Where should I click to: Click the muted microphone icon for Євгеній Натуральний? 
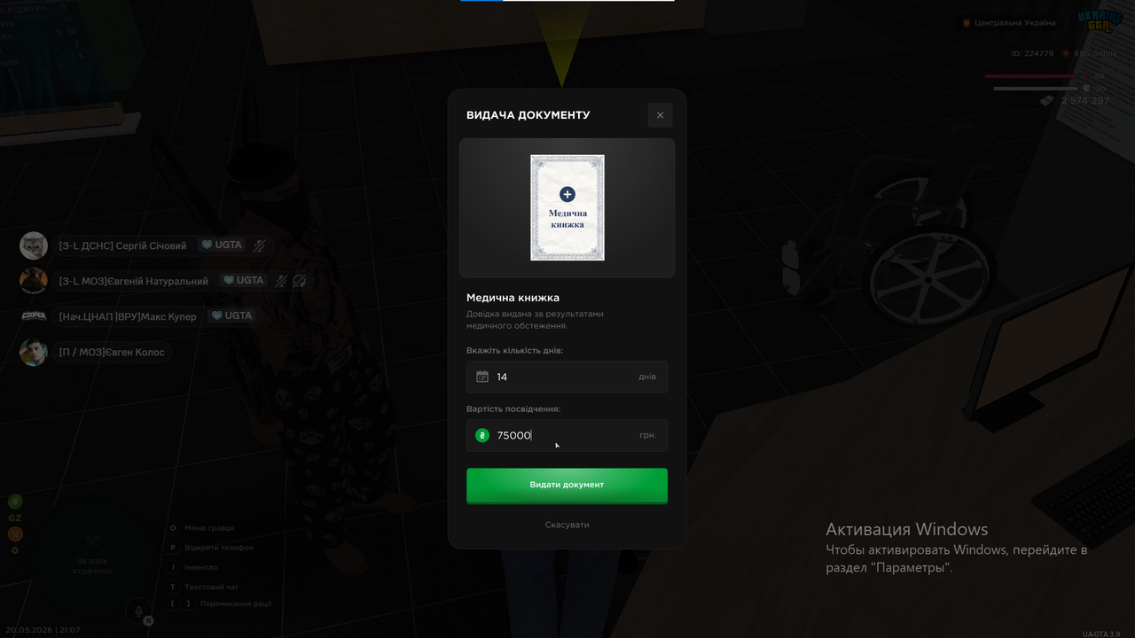pyautogui.click(x=280, y=281)
